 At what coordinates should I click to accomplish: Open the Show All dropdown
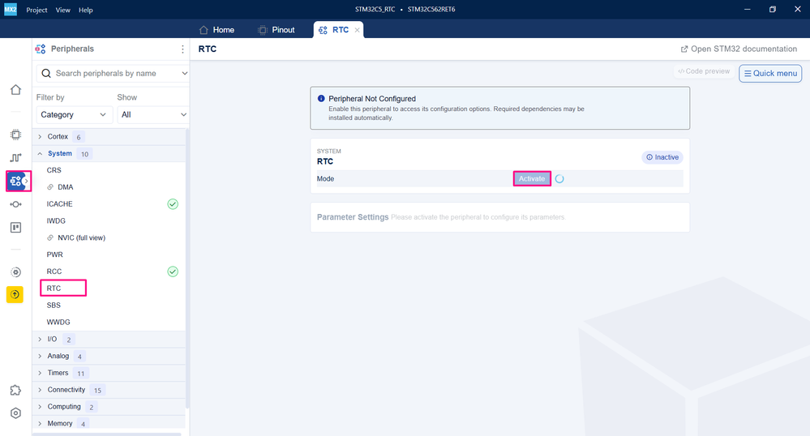coord(153,115)
